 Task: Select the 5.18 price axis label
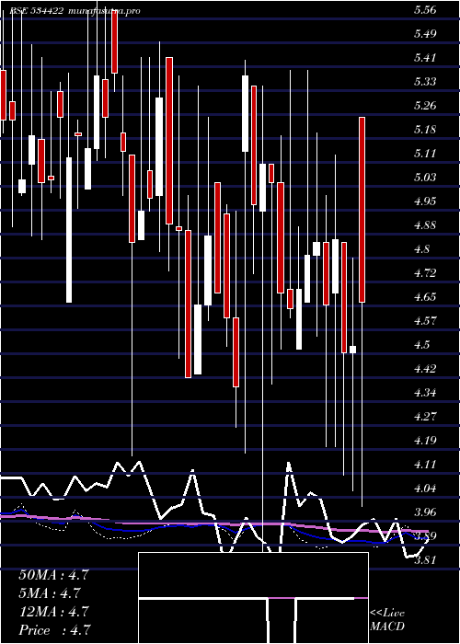(x=425, y=130)
